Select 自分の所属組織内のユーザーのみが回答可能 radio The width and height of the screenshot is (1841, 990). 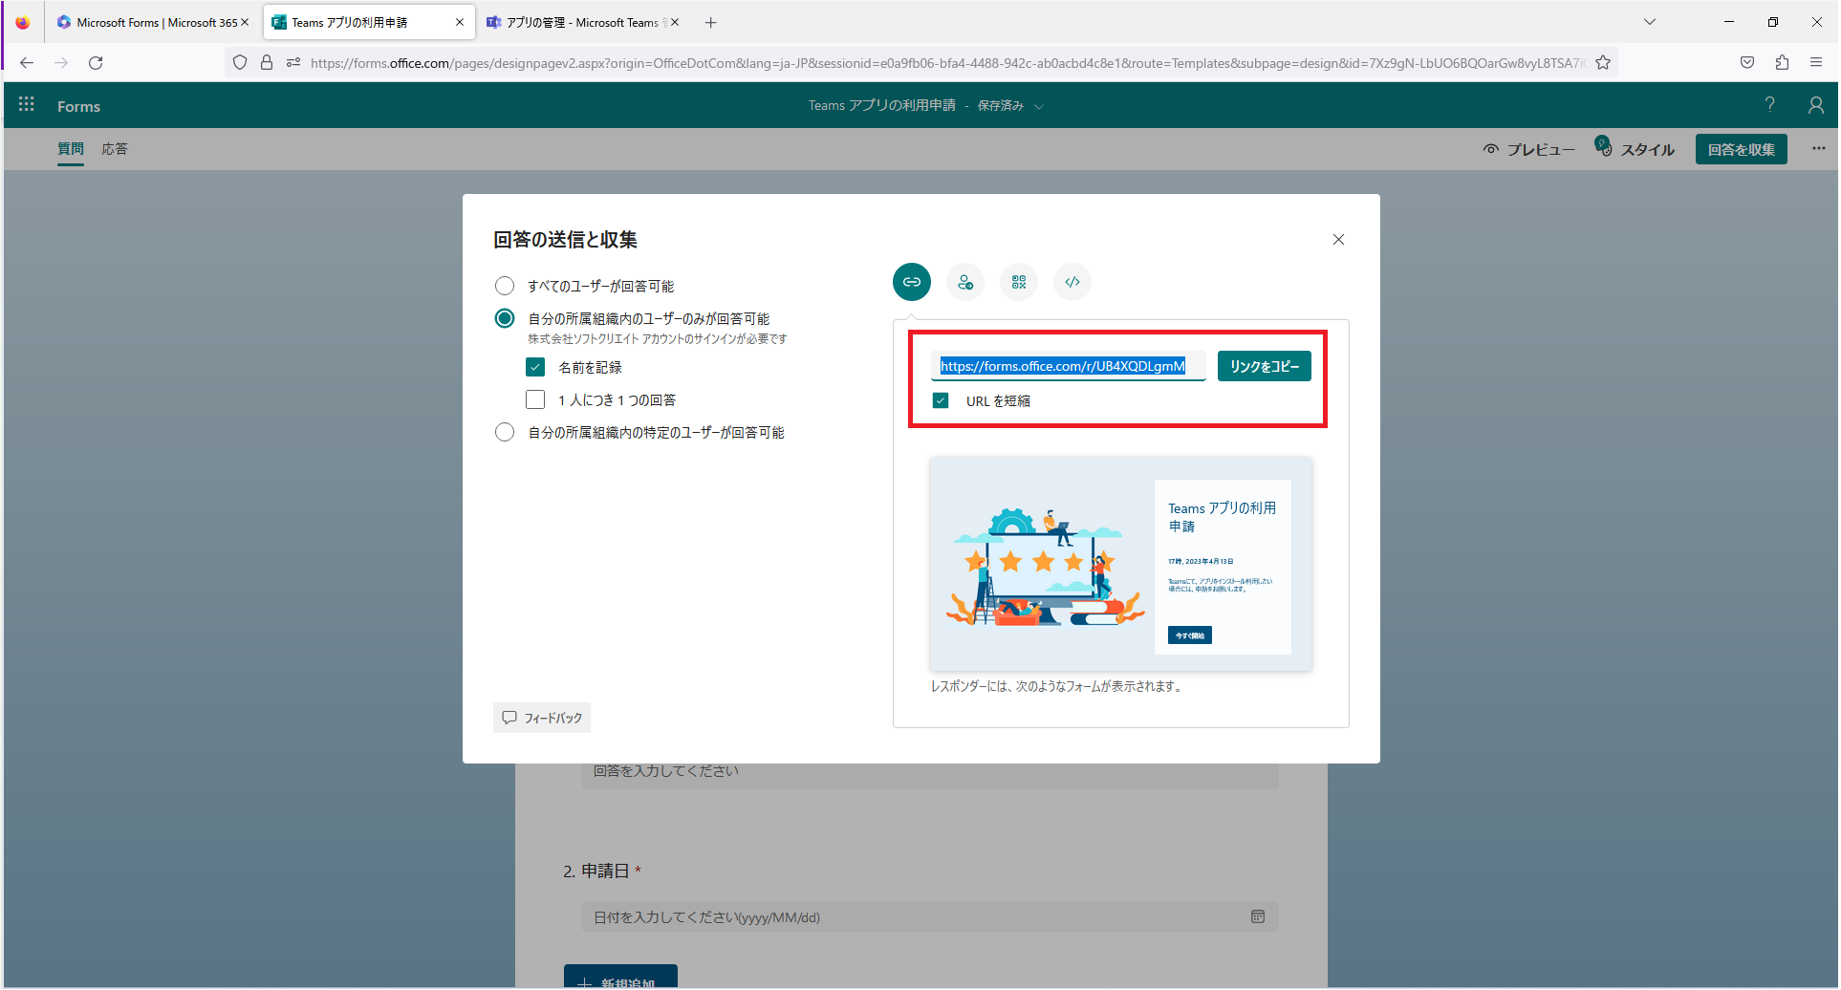(505, 318)
